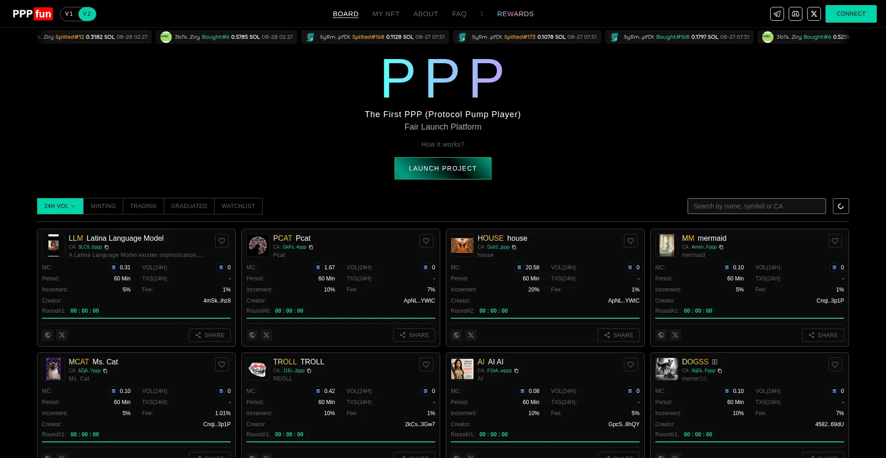The image size is (886, 458).
Task: Toggle heart on DOGSS card
Action: coord(835,364)
